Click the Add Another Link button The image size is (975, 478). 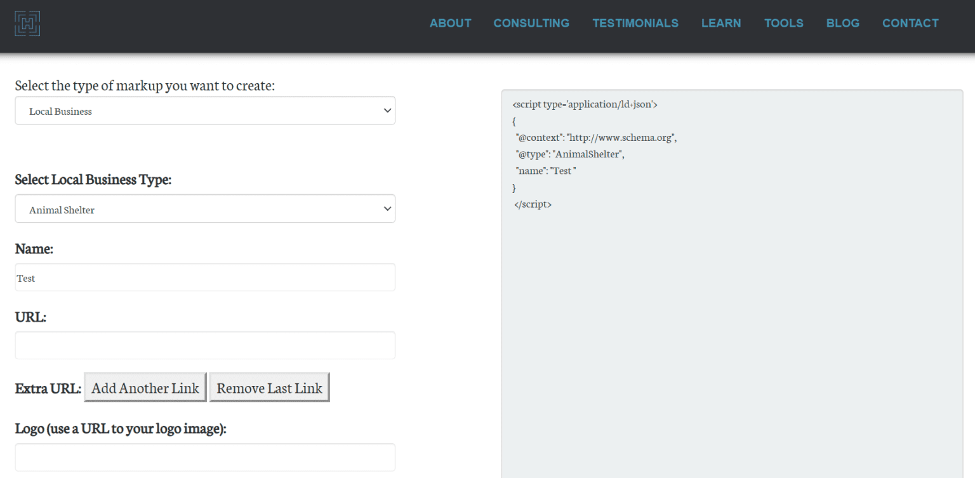coord(145,387)
